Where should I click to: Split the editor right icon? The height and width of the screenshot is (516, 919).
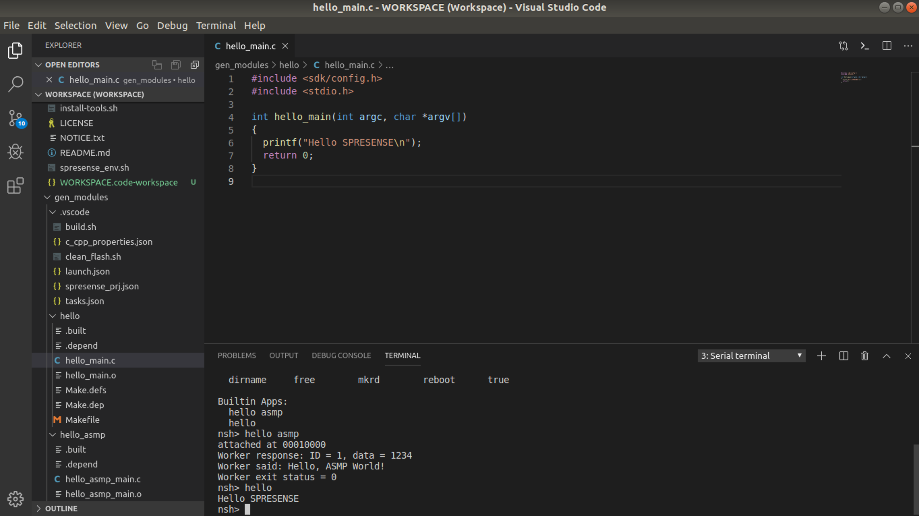click(887, 46)
